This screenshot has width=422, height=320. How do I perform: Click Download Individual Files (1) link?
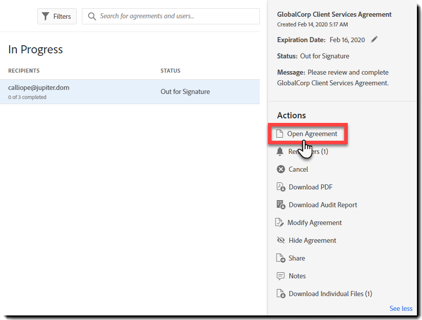[330, 294]
